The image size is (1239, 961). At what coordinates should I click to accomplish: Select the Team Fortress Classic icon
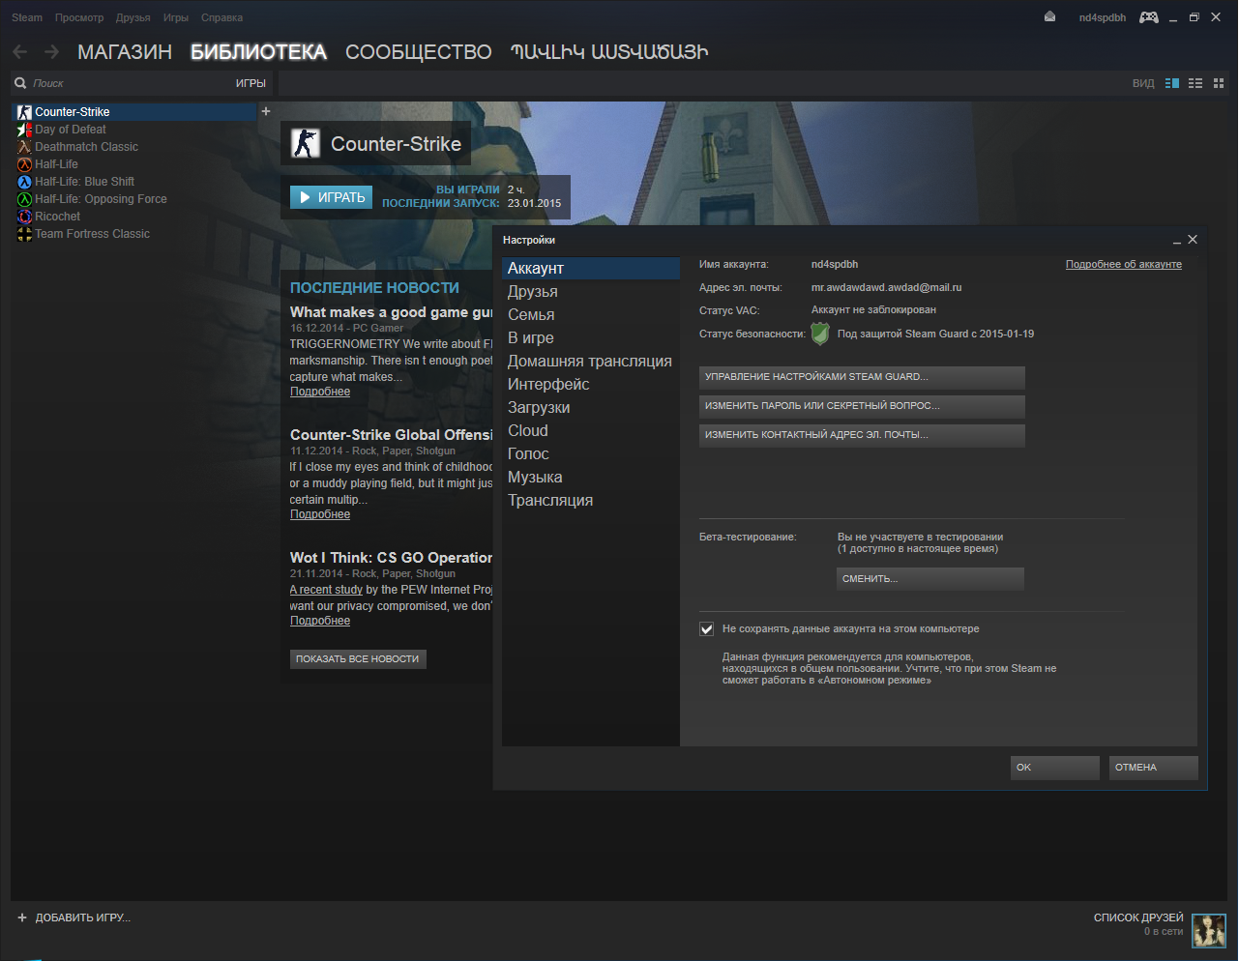click(x=24, y=234)
